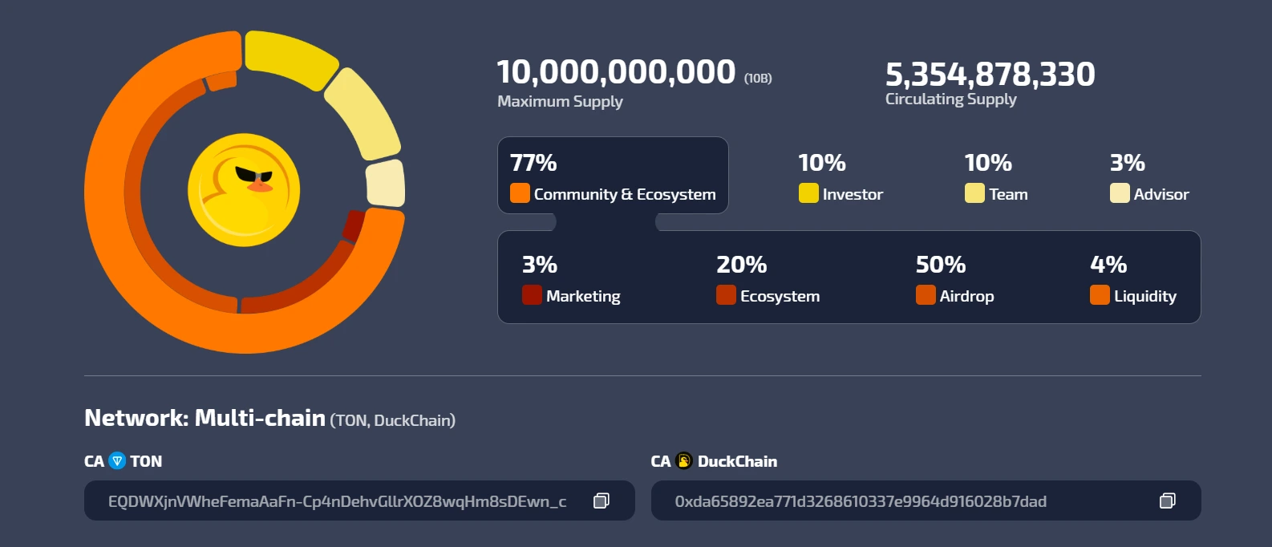Image resolution: width=1272 pixels, height=547 pixels.
Task: Click the DuckChain logo icon
Action: click(684, 461)
